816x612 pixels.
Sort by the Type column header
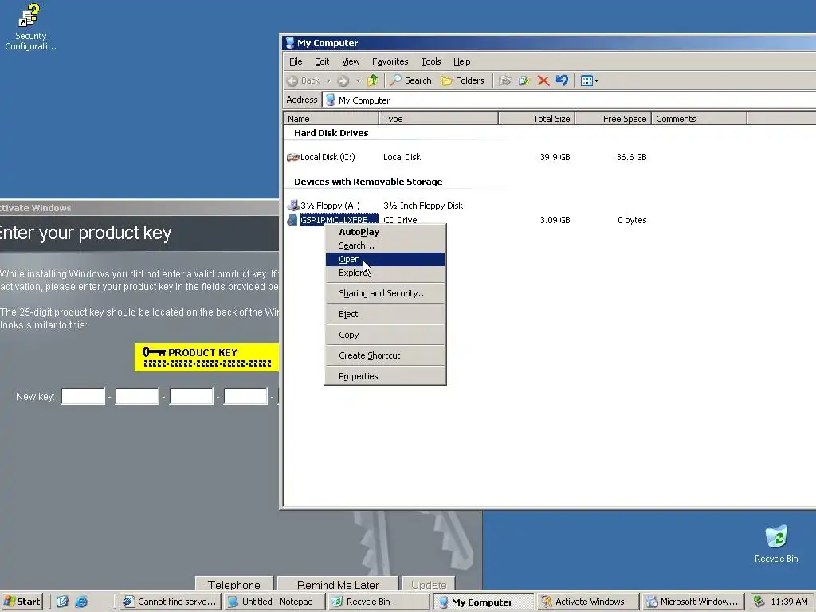pos(439,119)
